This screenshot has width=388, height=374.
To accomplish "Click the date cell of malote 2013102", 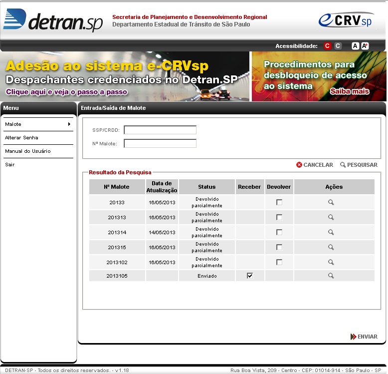I will 162,262.
